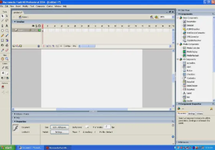Select the Text tool
The width and height of the screenshot is (215, 150).
pyautogui.click(x=7, y=26)
